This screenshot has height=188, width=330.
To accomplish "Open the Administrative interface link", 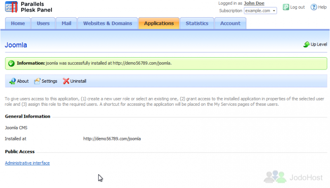I will pyautogui.click(x=27, y=163).
